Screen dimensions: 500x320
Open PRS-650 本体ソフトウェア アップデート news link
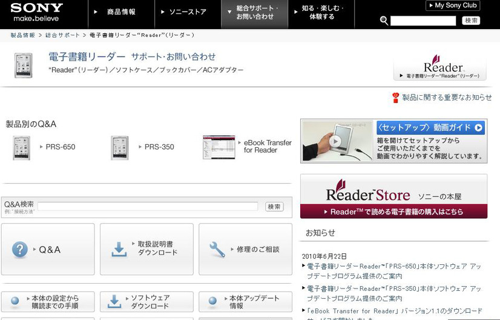pyautogui.click(x=394, y=271)
